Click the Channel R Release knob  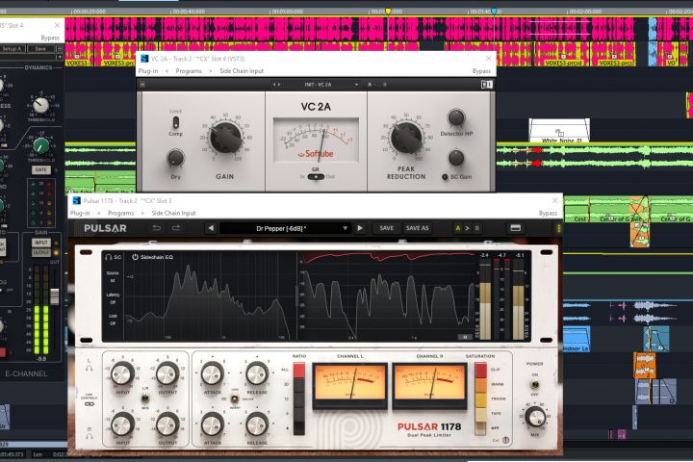click(x=257, y=424)
